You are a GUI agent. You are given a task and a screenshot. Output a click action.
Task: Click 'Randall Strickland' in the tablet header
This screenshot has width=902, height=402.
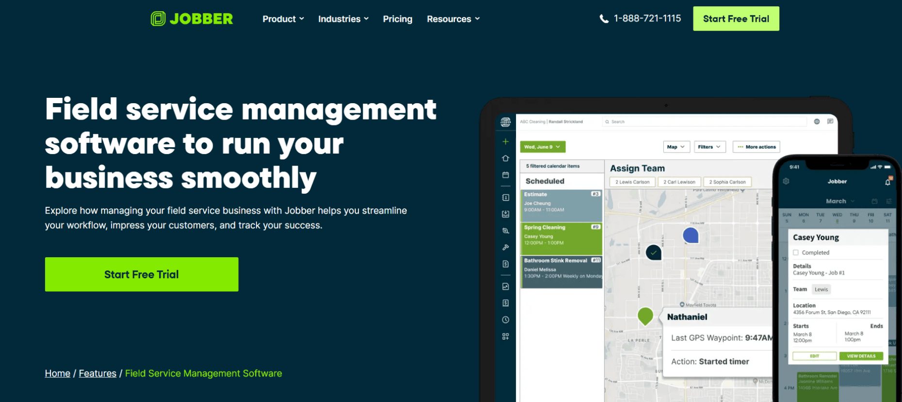click(566, 122)
